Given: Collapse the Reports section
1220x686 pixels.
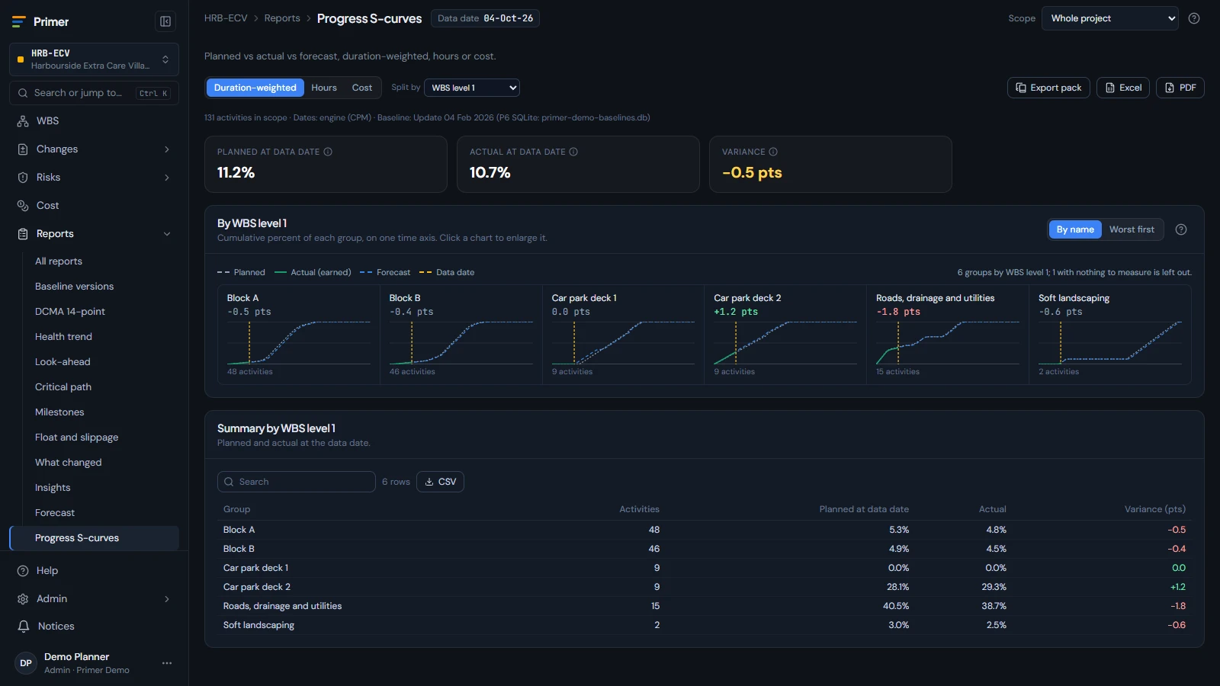Looking at the screenshot, I should (94, 234).
